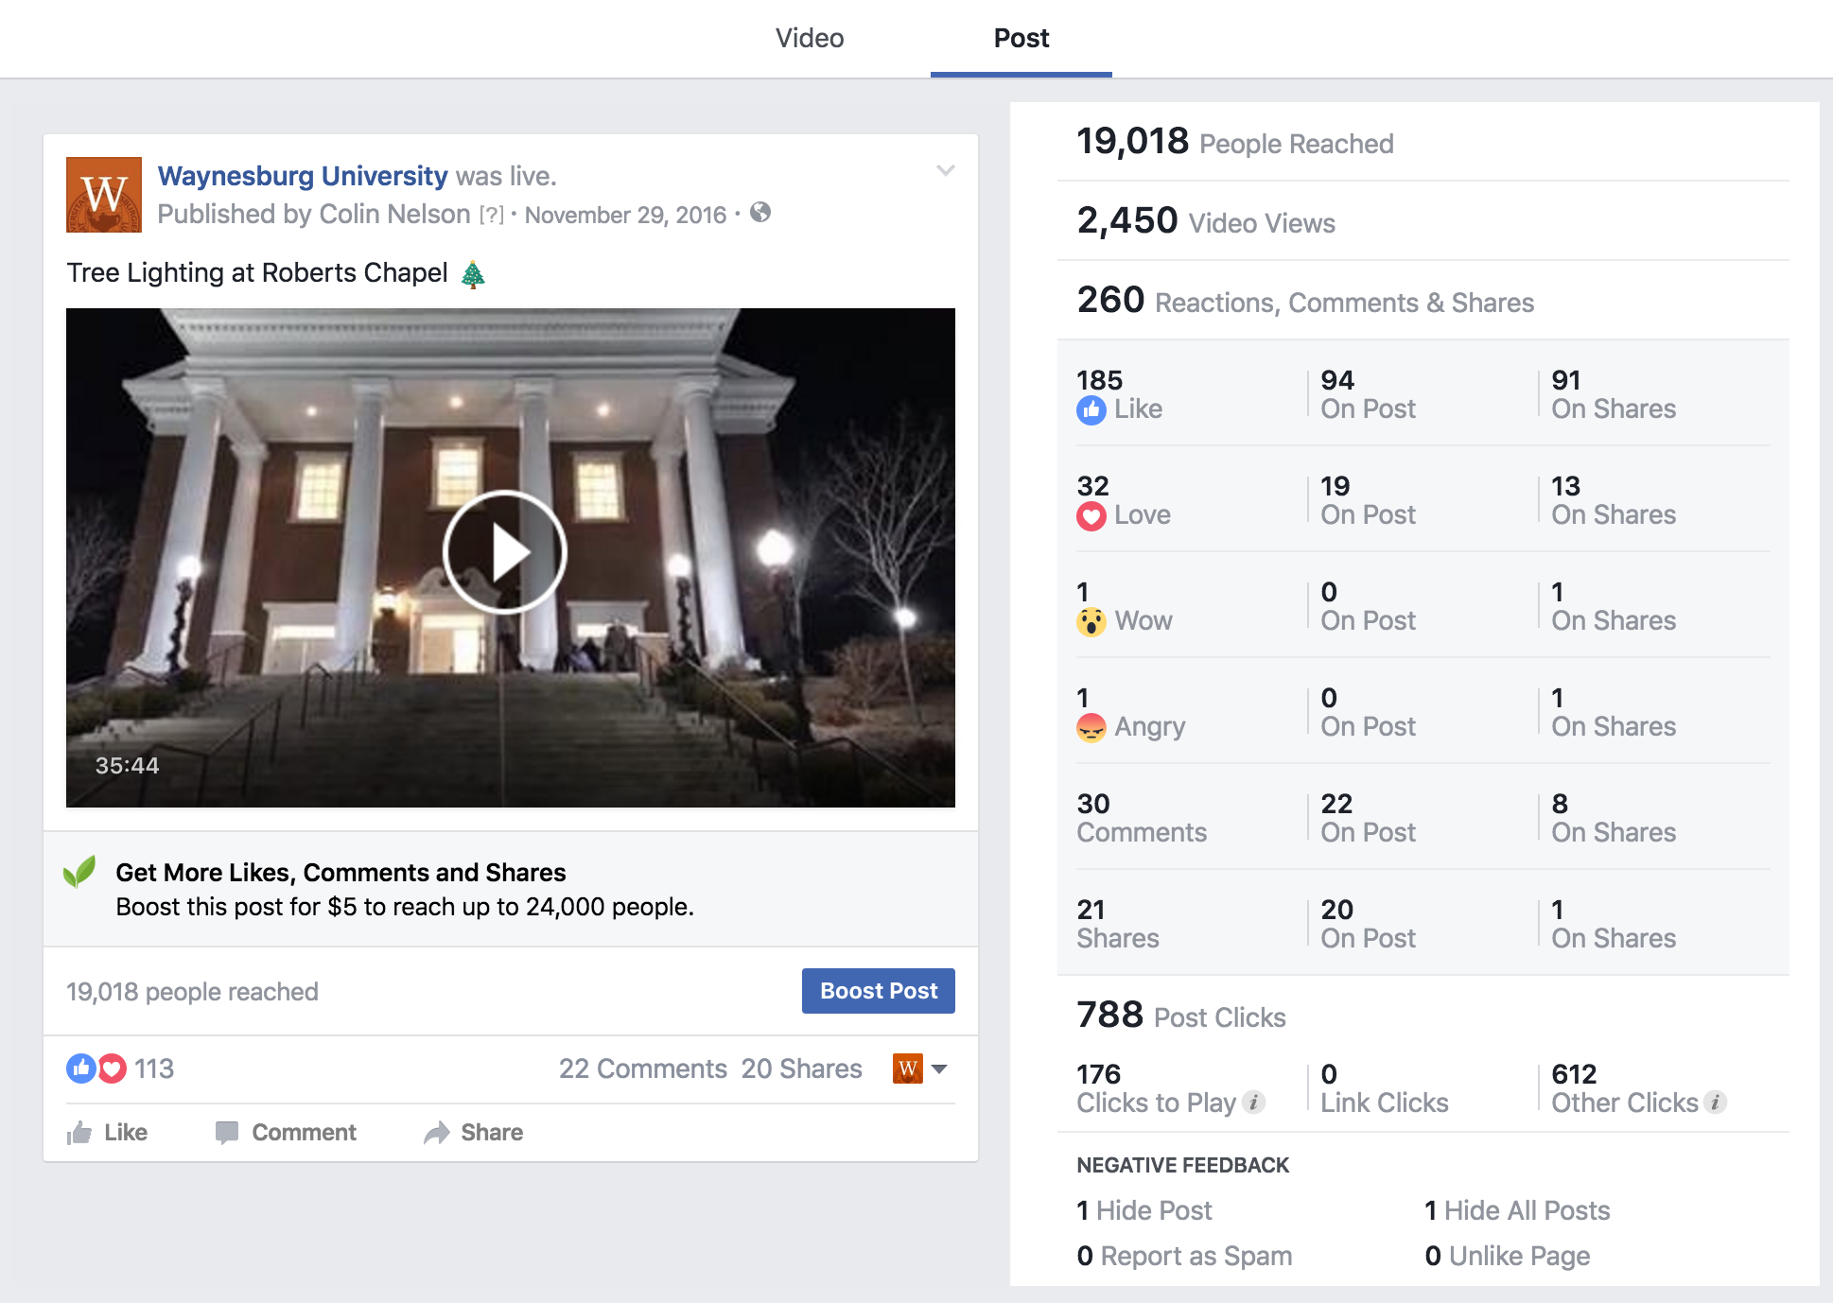1833x1303 pixels.
Task: Expand the post options chevron
Action: pos(946,170)
